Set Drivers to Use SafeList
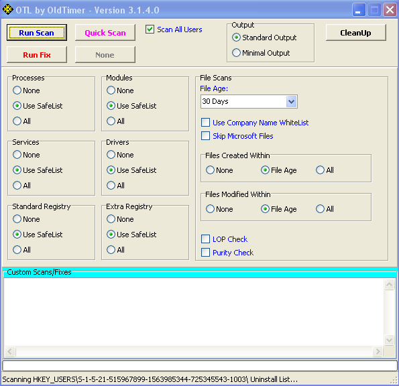This screenshot has height=386, width=399. [x=111, y=170]
